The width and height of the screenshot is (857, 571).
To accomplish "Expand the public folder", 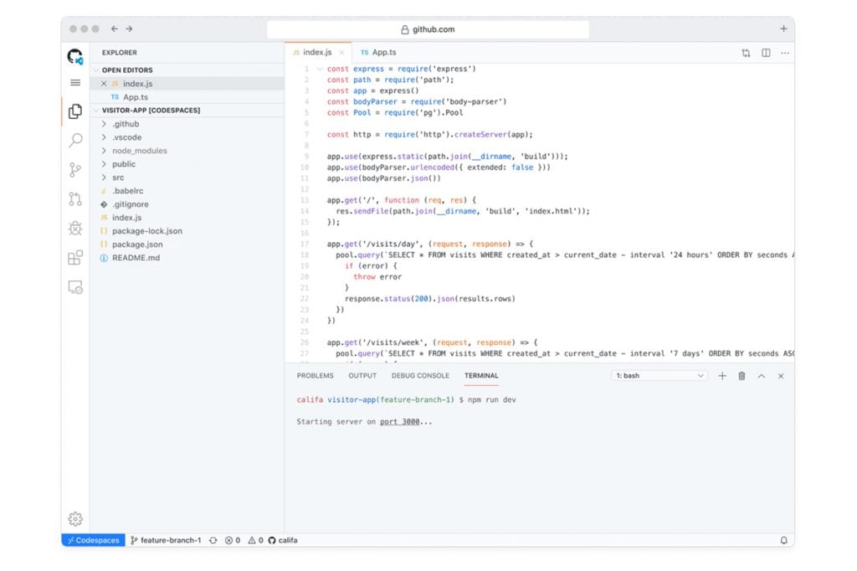I will 187,164.
